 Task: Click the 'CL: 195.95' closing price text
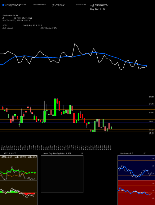(58, 6)
